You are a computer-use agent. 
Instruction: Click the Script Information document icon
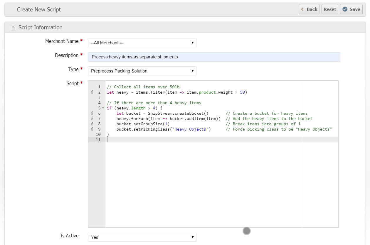point(13,28)
